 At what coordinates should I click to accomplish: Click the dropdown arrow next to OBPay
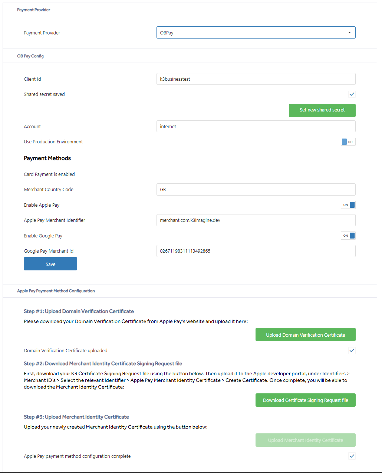tap(349, 33)
